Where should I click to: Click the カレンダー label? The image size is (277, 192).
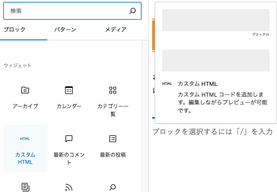(x=69, y=106)
